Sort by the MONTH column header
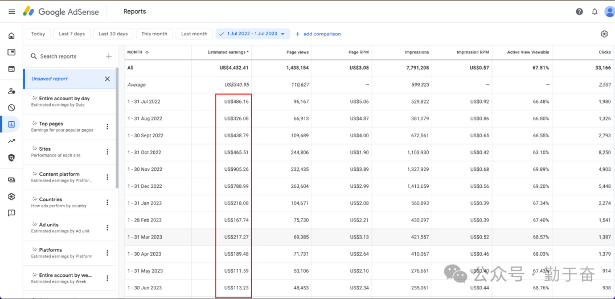Screen dimensions: 615x299 coord(138,52)
